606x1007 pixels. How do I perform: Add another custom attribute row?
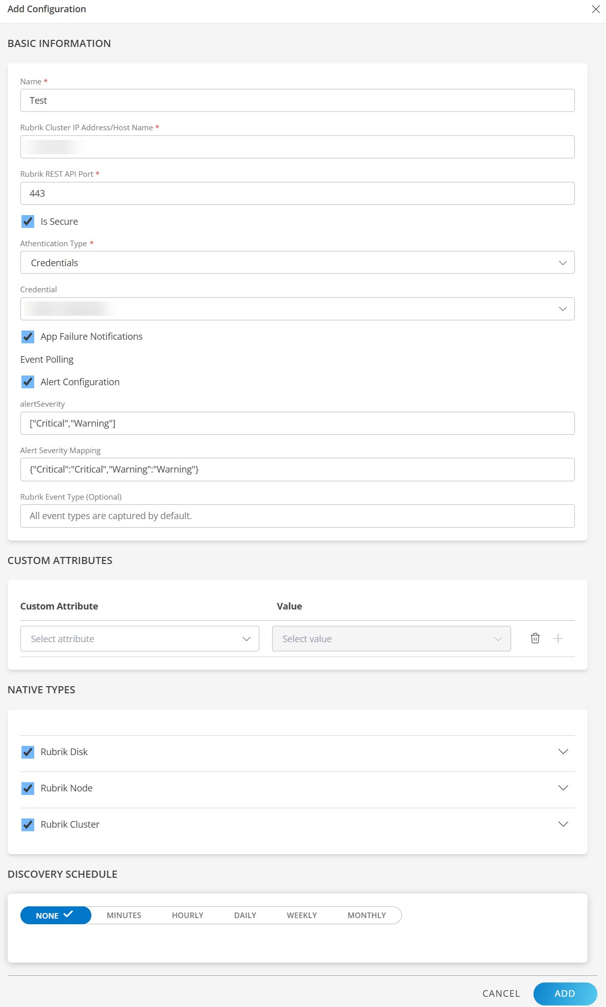click(x=558, y=638)
